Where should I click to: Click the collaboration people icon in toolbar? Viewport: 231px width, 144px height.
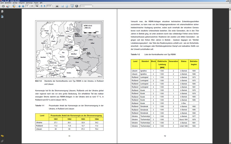point(7,6)
